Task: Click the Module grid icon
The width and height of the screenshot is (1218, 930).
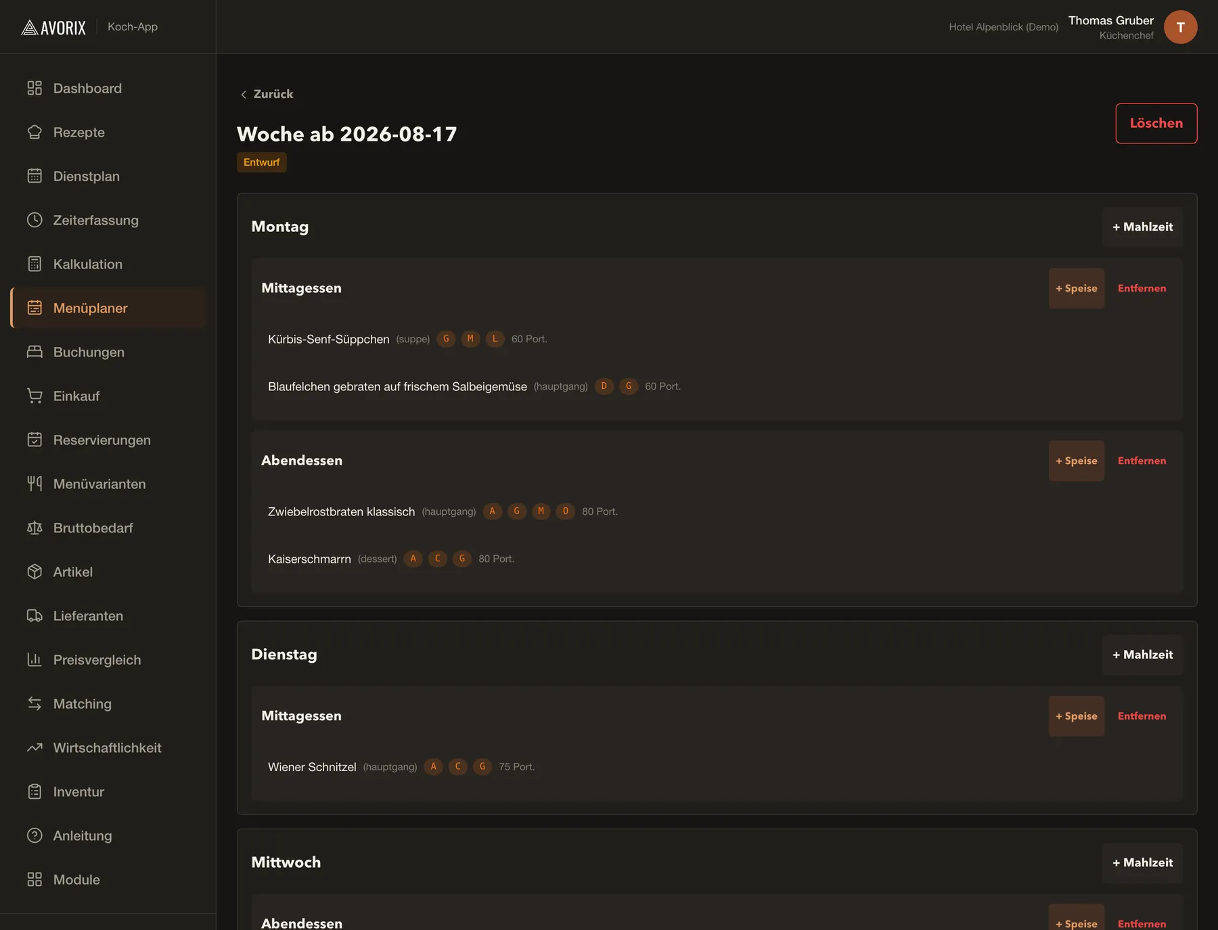Action: click(x=35, y=879)
